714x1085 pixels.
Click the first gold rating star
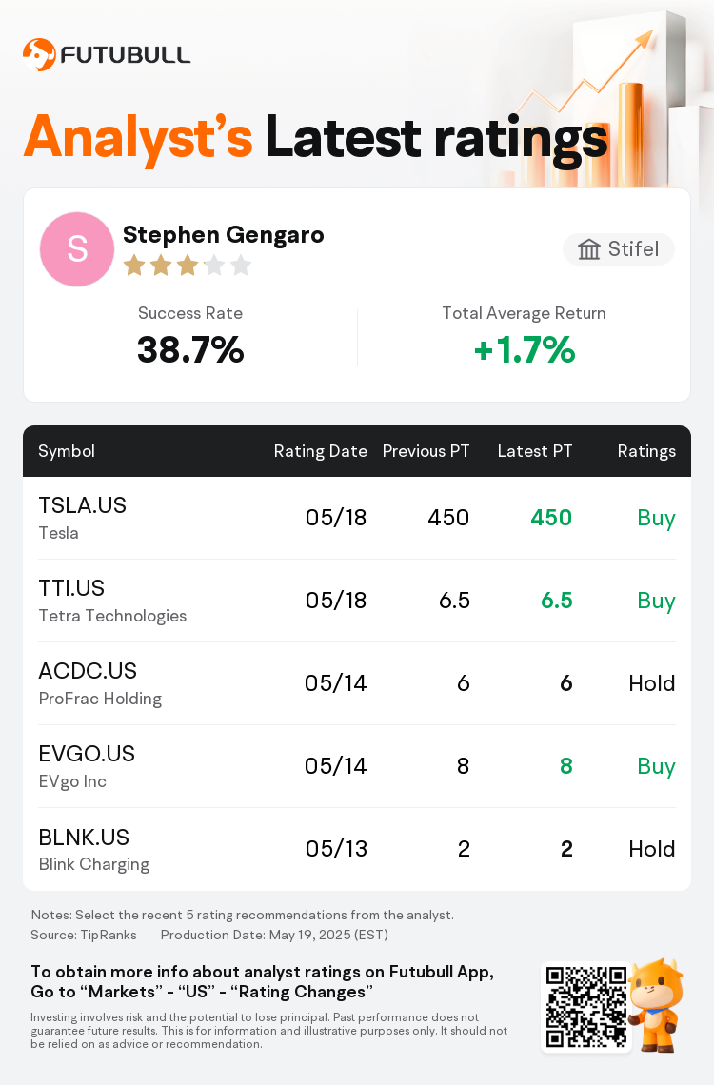[134, 265]
